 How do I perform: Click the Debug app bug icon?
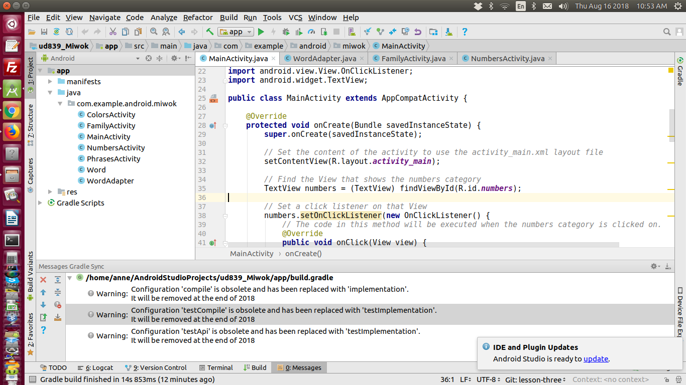pos(286,32)
